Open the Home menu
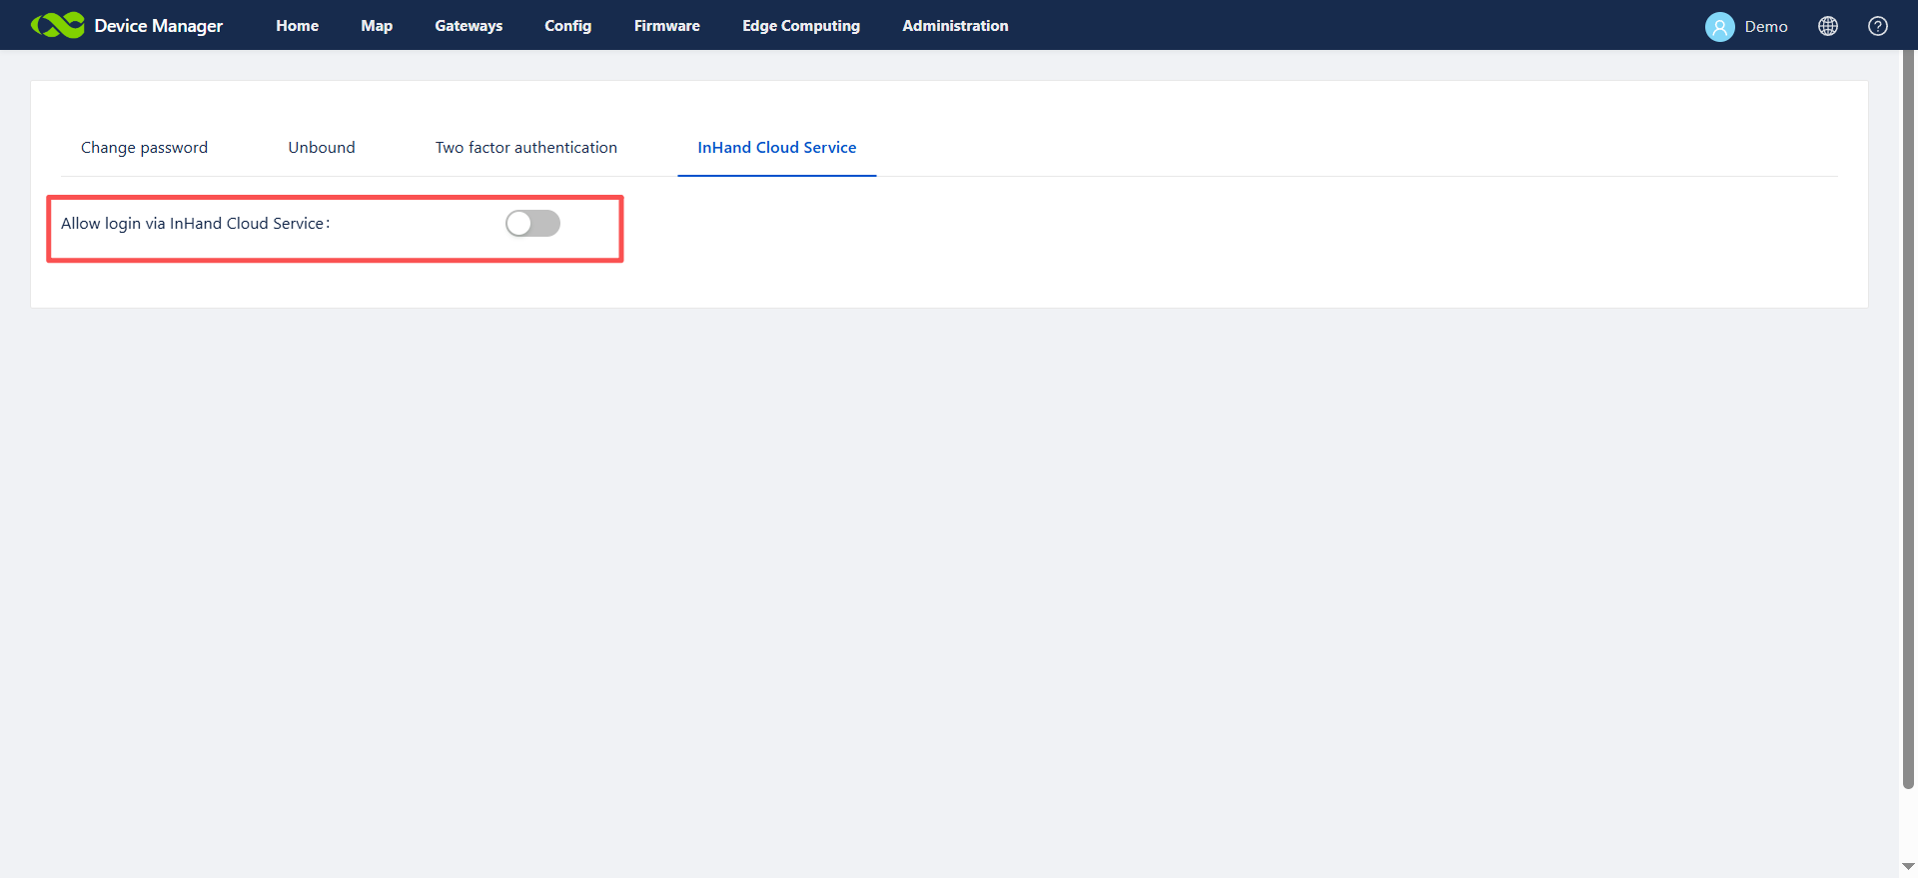 [x=297, y=26]
